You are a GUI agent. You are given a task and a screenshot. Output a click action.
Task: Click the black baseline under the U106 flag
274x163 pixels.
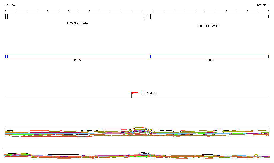[x=187, y=98]
